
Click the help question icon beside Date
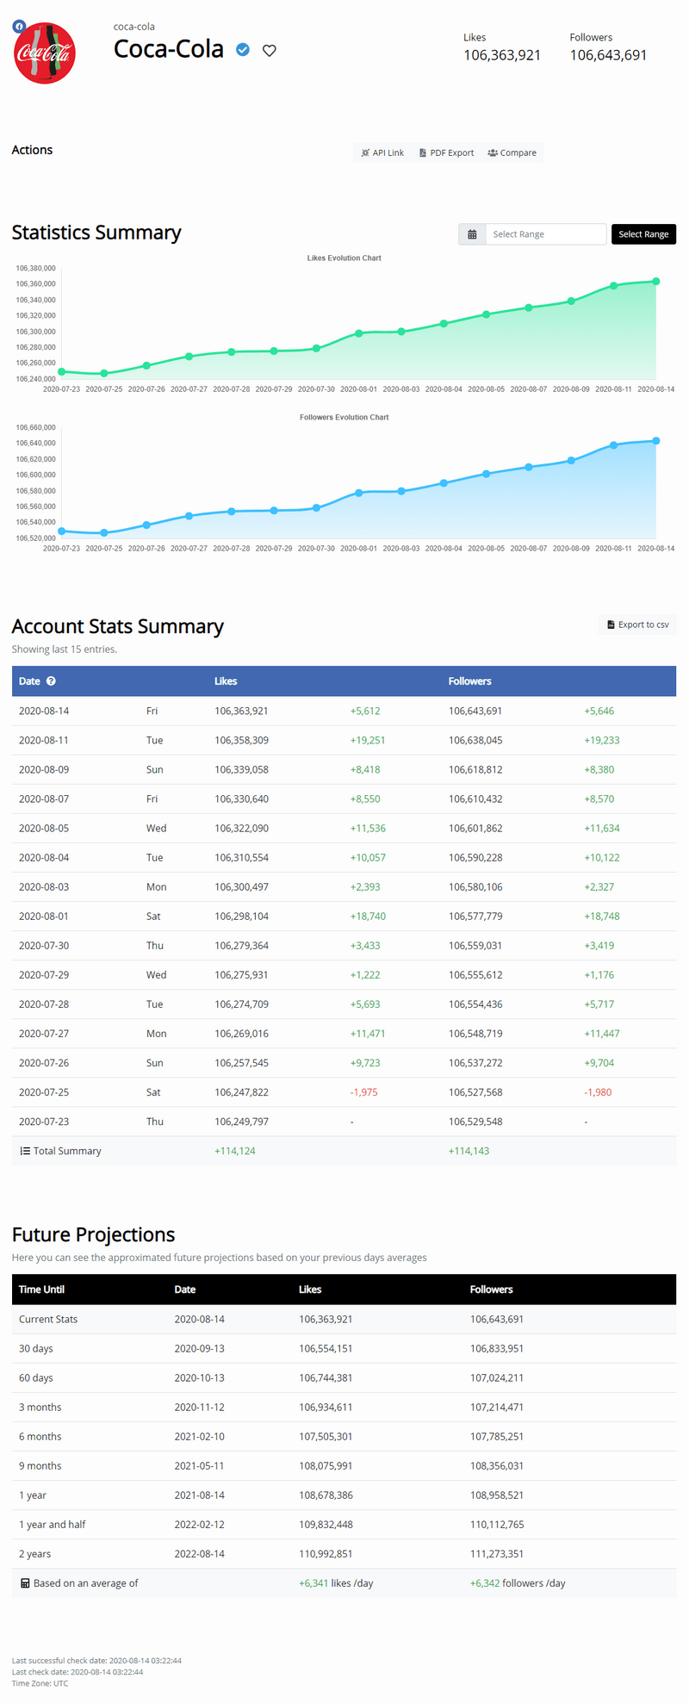[51, 681]
